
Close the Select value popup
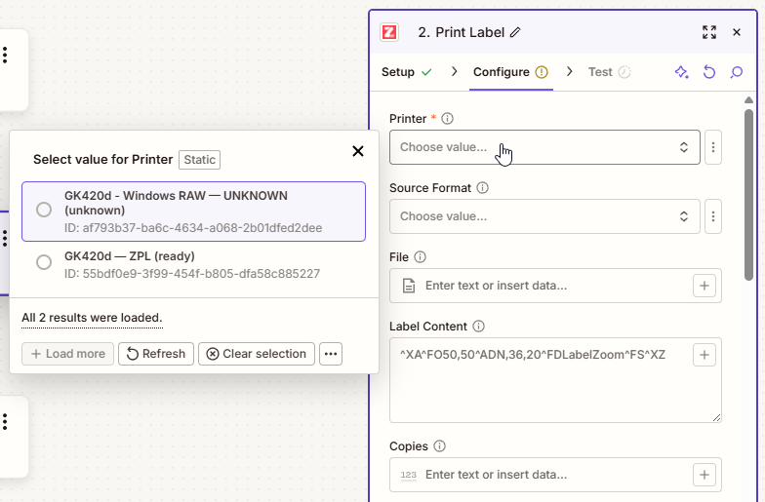pos(358,151)
